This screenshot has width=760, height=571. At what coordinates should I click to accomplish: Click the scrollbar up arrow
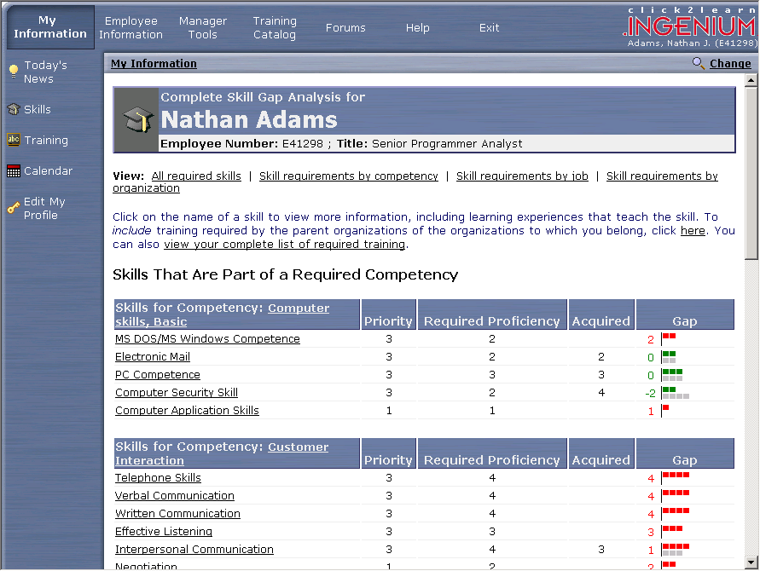click(751, 81)
